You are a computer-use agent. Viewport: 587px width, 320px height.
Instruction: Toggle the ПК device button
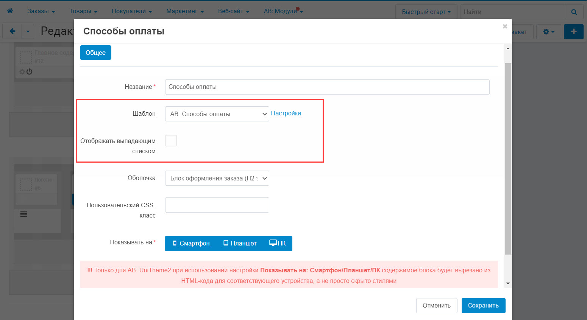pyautogui.click(x=278, y=243)
